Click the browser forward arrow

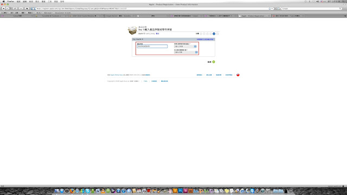pos(8,9)
